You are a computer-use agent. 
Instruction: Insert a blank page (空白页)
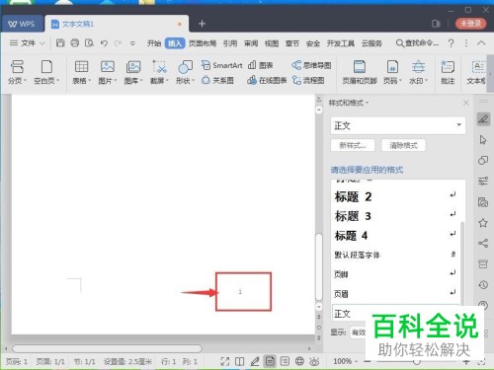click(46, 72)
